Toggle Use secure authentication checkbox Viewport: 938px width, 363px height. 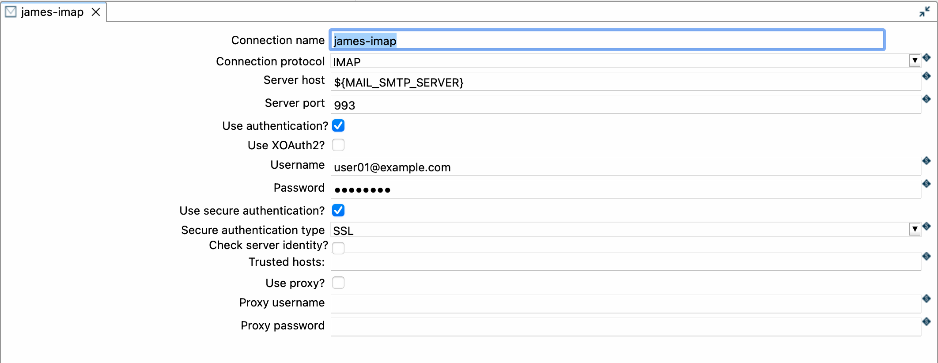pyautogui.click(x=338, y=211)
